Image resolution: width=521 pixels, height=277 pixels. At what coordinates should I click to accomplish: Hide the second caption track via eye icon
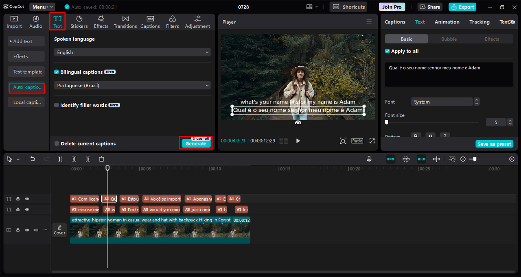pyautogui.click(x=27, y=210)
